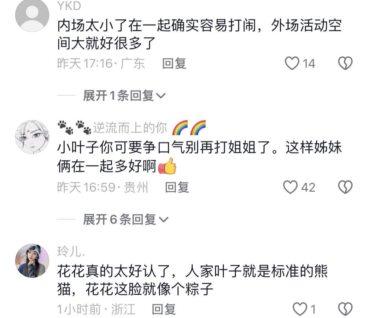The image size is (369, 318).
Task: Dislike YKD's comment with broken heart
Action: (345, 63)
